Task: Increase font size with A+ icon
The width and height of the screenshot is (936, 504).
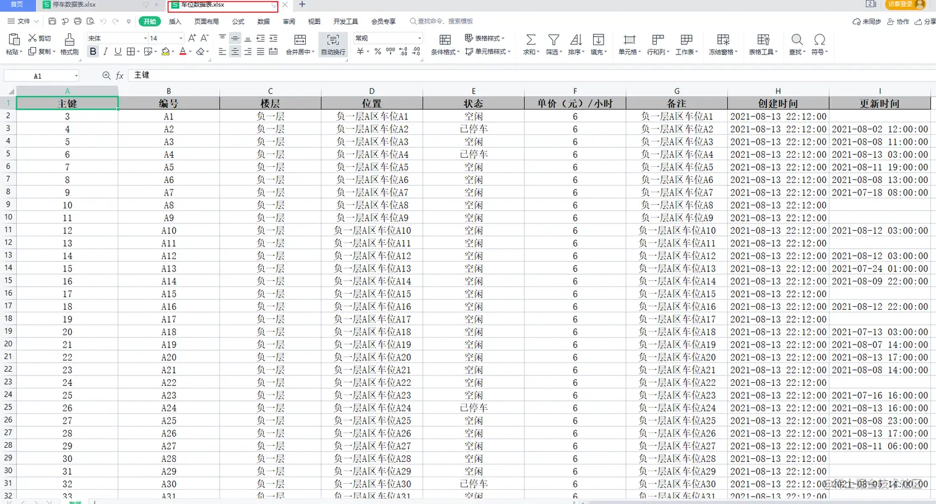Action: (x=192, y=38)
